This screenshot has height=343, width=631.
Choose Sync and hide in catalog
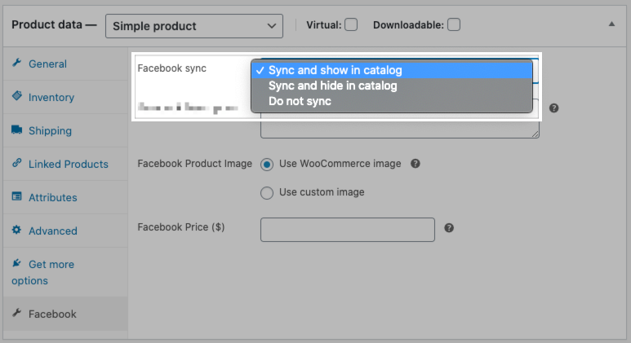pyautogui.click(x=392, y=86)
